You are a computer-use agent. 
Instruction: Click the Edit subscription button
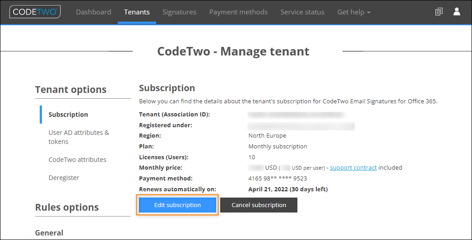177,205
